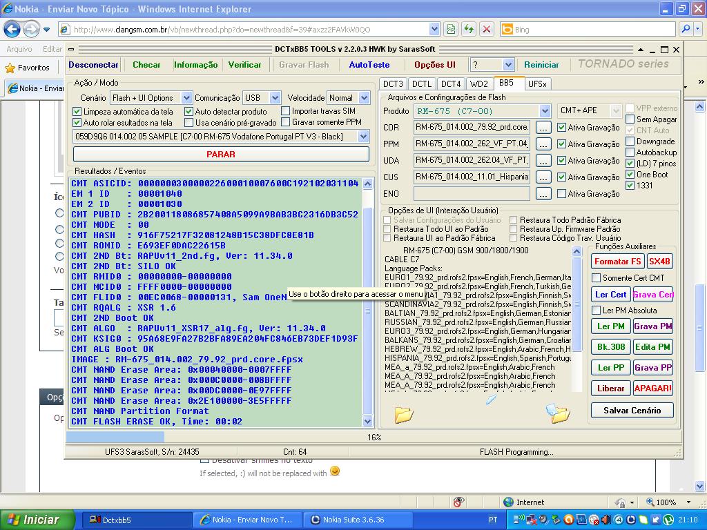
Task: Toggle Limpeza automática da tela checkbox
Action: [77, 111]
